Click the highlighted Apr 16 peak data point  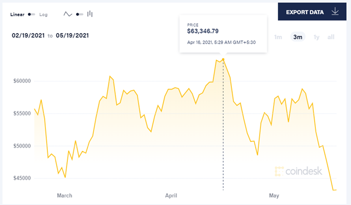click(223, 59)
